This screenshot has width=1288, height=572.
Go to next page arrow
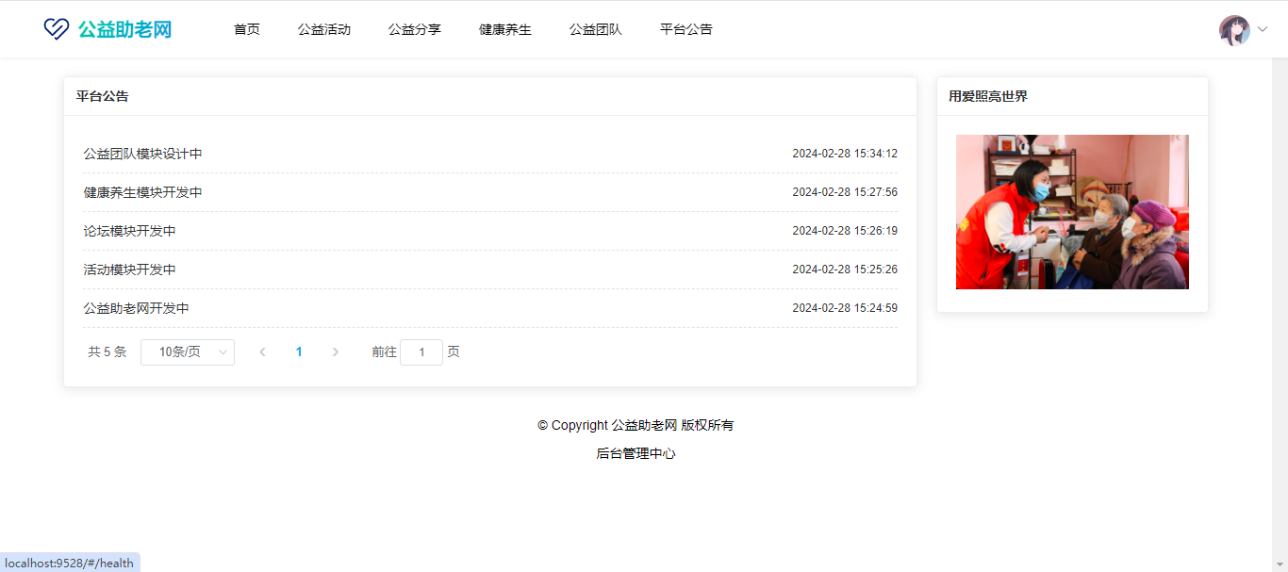coord(336,352)
